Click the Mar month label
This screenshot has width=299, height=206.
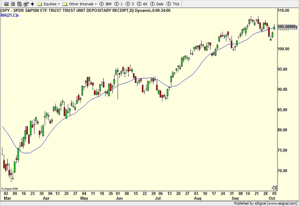[x=7, y=198]
